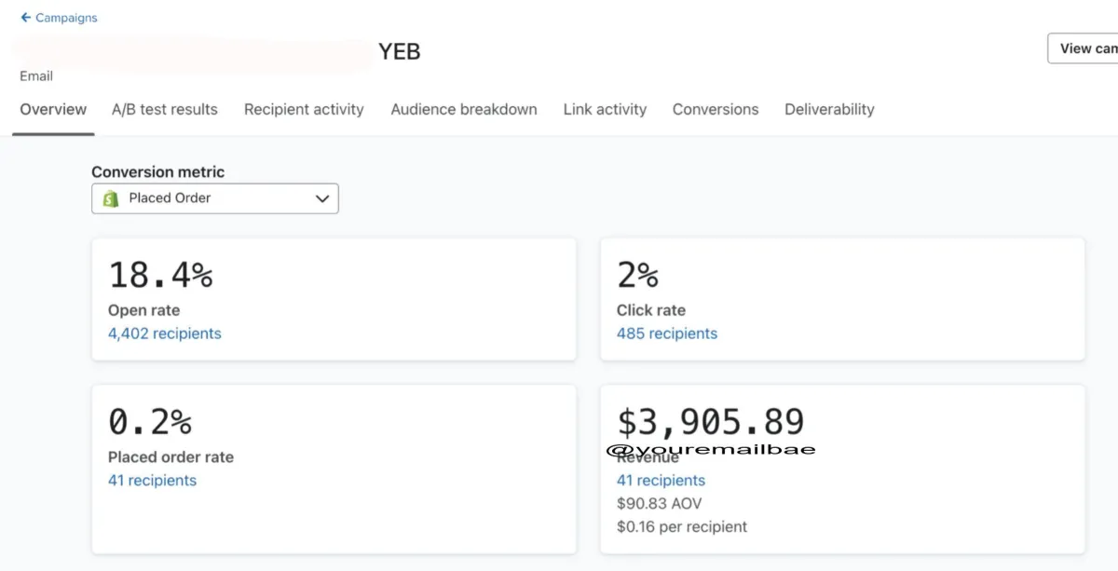This screenshot has width=1118, height=571.
Task: Click the 0.2% placed order rate value
Action: pyautogui.click(x=150, y=422)
